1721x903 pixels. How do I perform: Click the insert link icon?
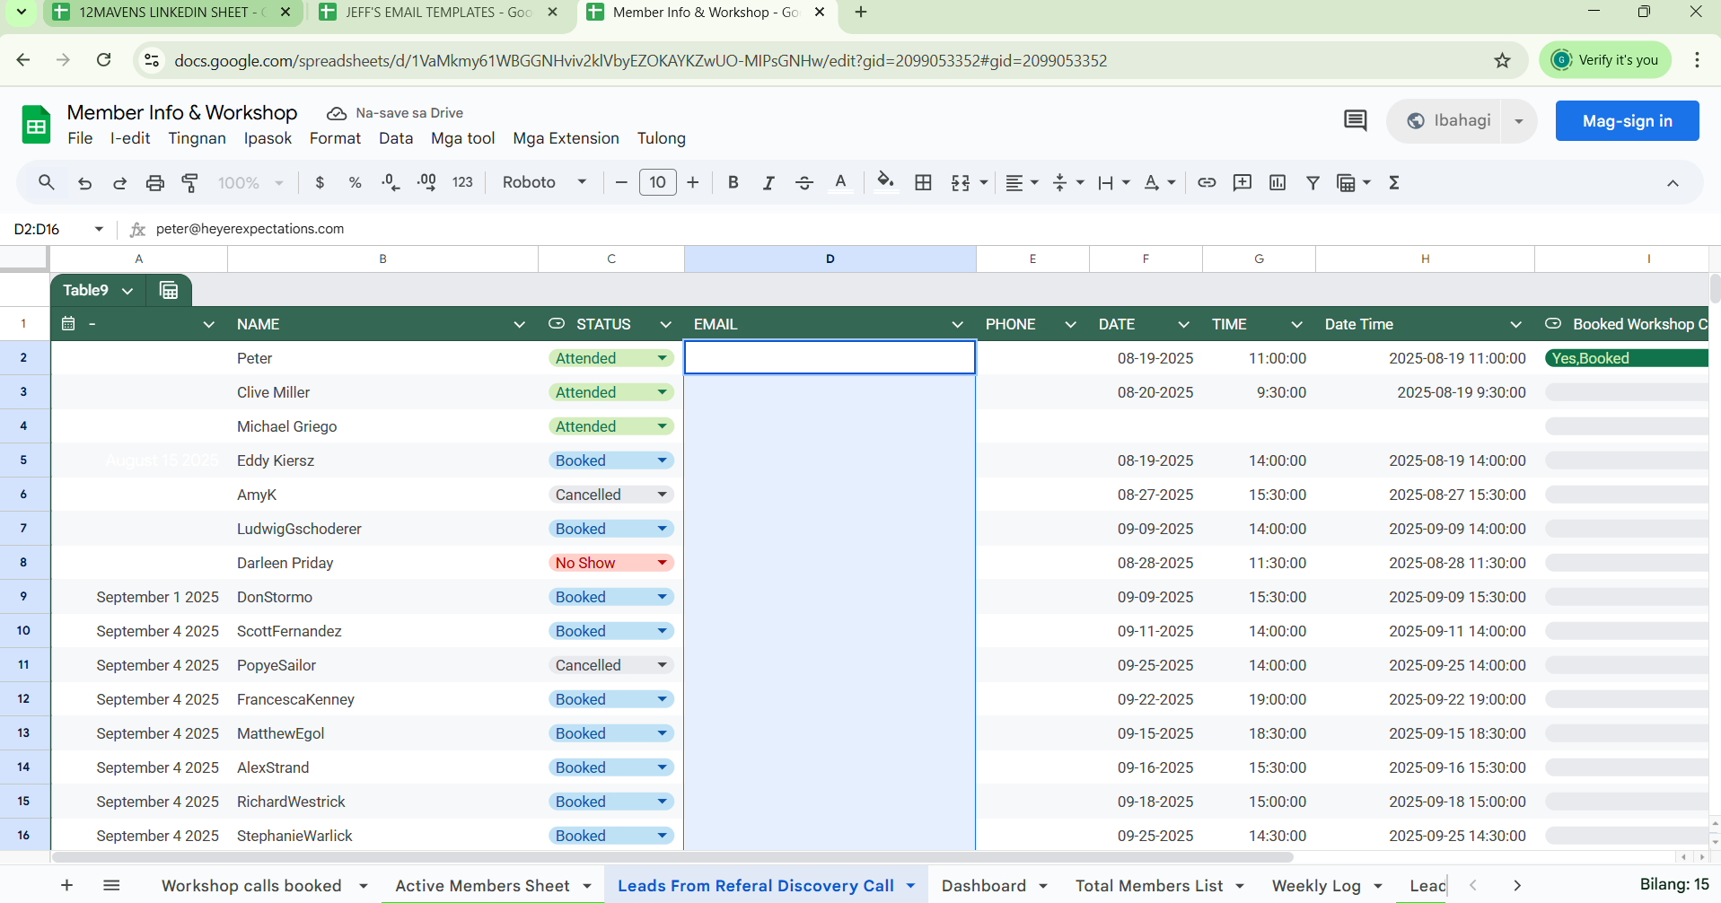click(1207, 183)
